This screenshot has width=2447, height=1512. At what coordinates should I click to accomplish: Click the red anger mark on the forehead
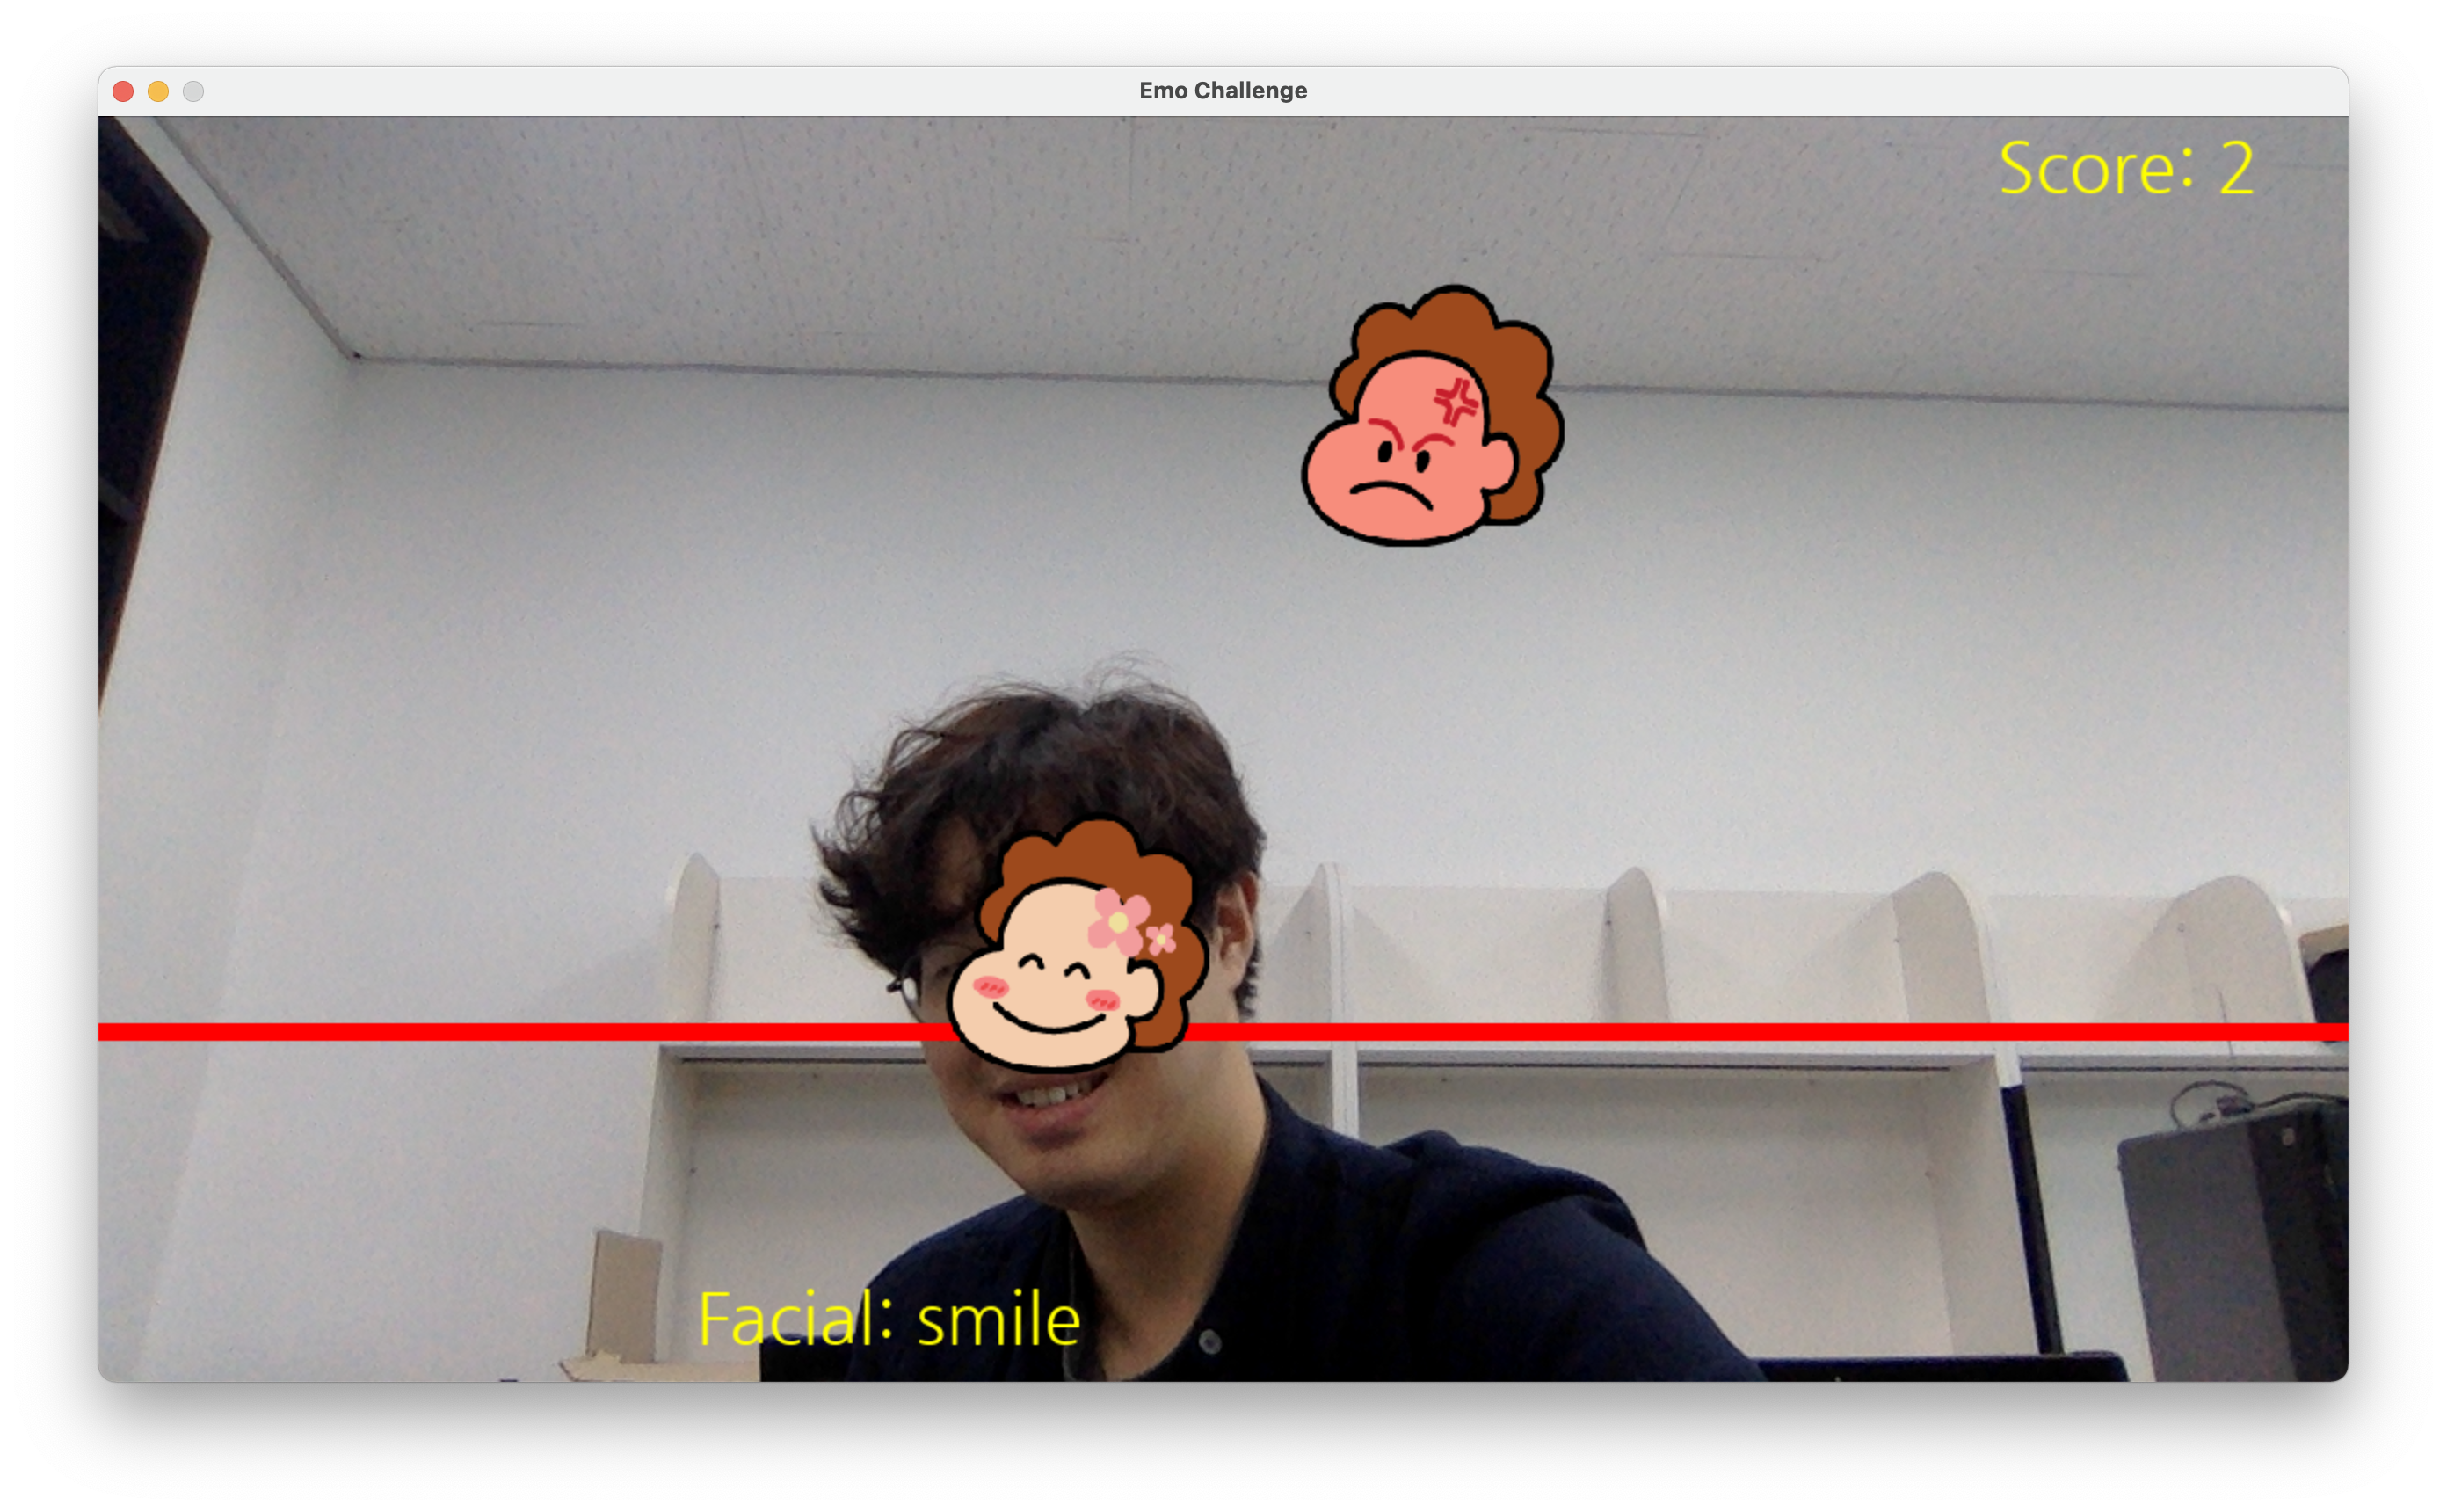pyautogui.click(x=1456, y=404)
